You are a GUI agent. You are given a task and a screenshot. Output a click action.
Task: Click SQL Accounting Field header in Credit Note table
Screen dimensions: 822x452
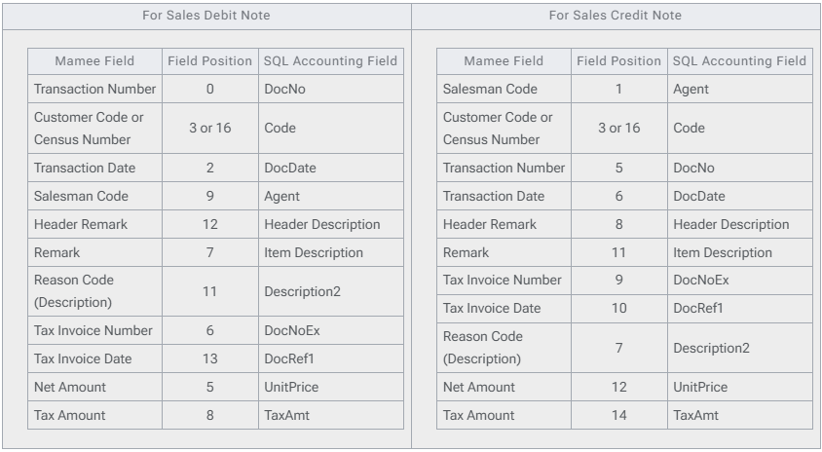(x=739, y=61)
